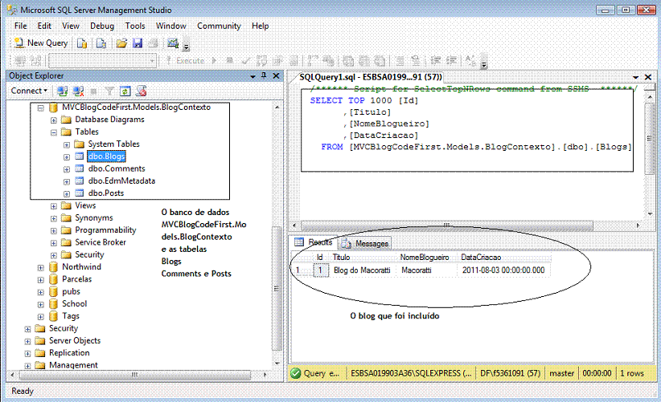Image resolution: width=661 pixels, height=402 pixels.
Task: Select the Synonyms folder
Action: click(x=94, y=217)
